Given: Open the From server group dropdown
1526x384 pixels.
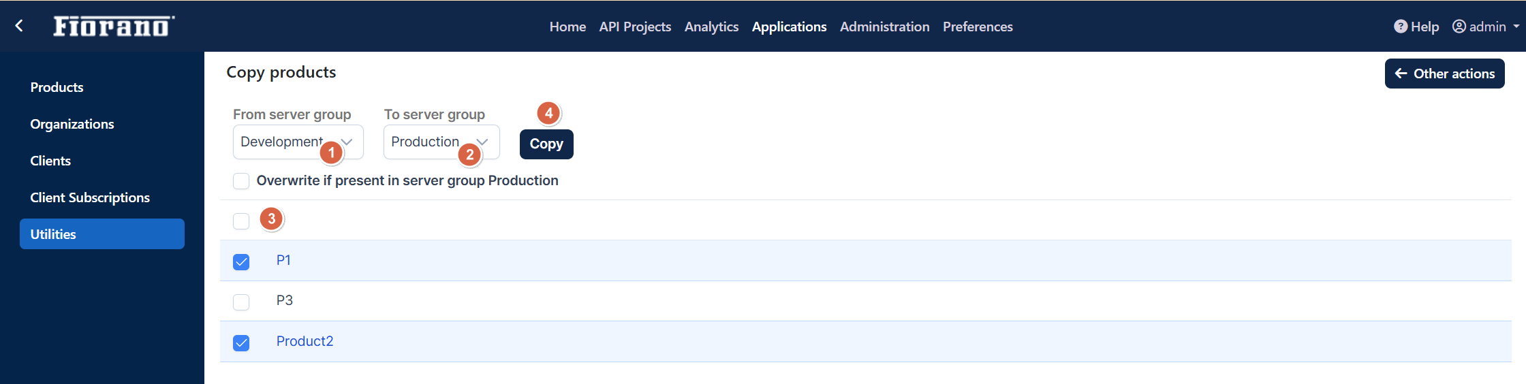Looking at the screenshot, I should tap(298, 142).
